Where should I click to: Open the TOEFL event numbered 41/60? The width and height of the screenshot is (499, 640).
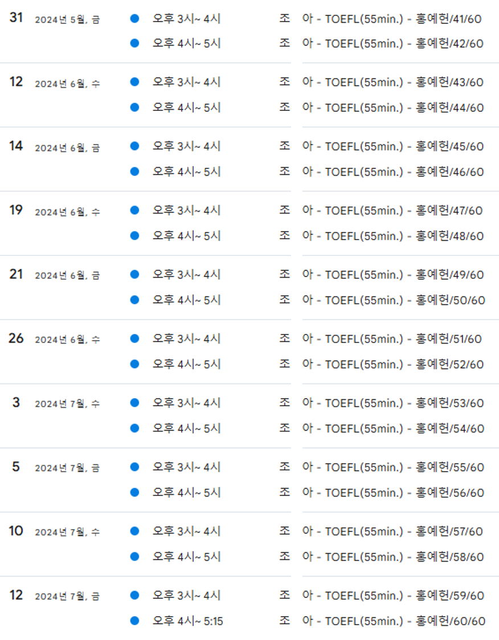point(381,19)
